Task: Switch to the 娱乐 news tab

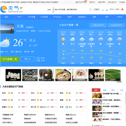Action: pos(113,90)
